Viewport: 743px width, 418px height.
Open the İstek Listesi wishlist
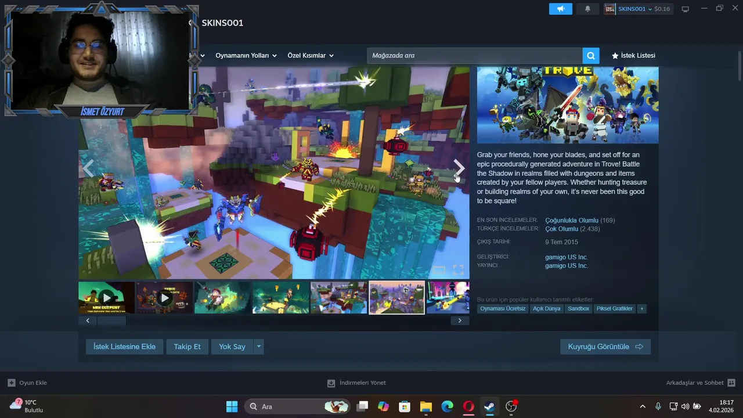(633, 56)
